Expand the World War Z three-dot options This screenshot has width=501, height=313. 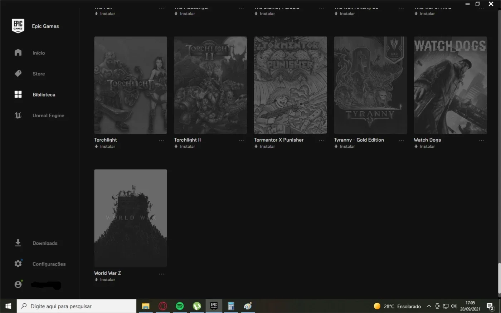click(x=161, y=274)
